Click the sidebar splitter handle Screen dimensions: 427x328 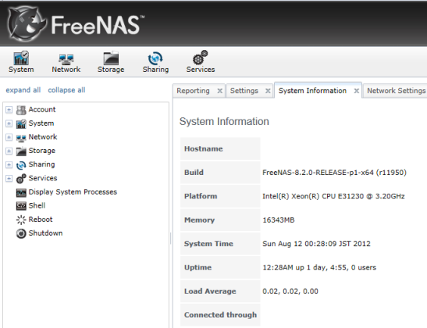(x=171, y=238)
